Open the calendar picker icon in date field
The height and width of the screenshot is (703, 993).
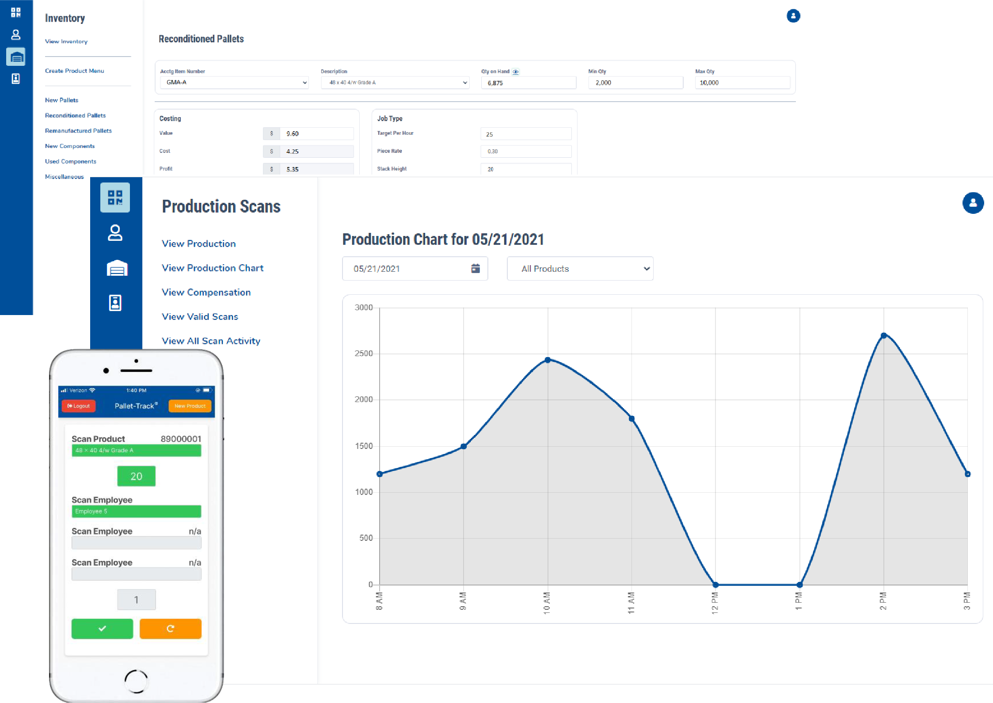pyautogui.click(x=475, y=268)
